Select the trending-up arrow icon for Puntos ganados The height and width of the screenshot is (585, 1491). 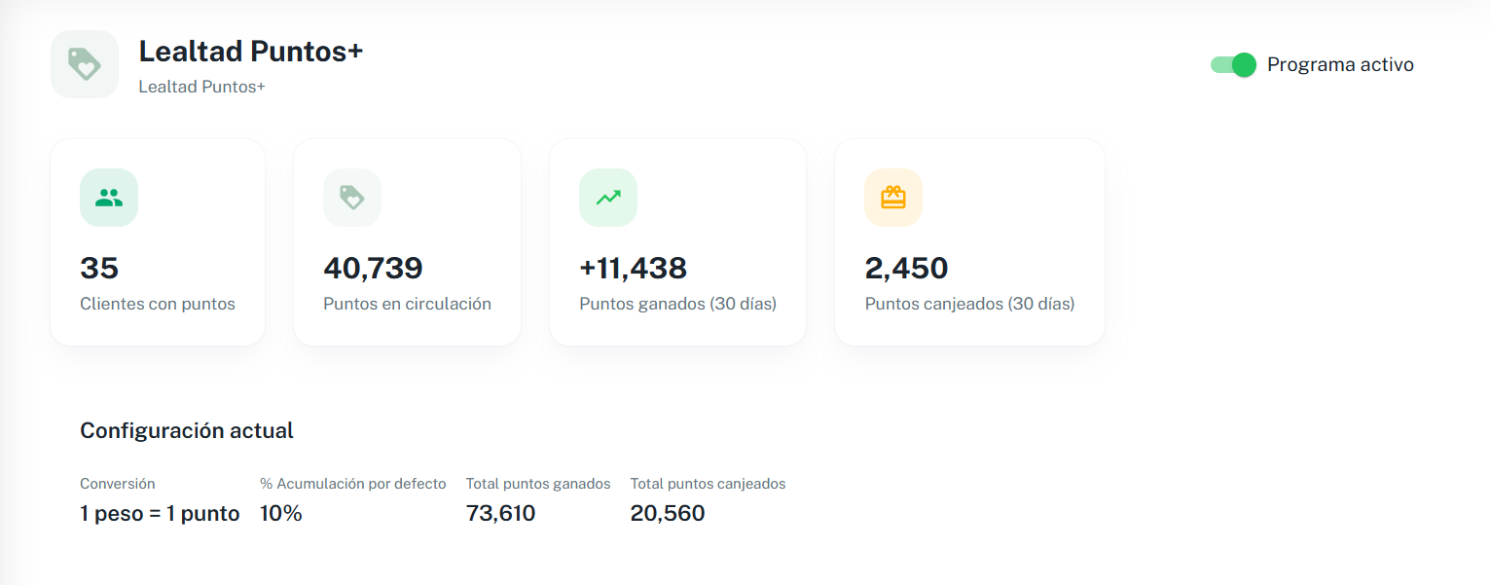[607, 197]
